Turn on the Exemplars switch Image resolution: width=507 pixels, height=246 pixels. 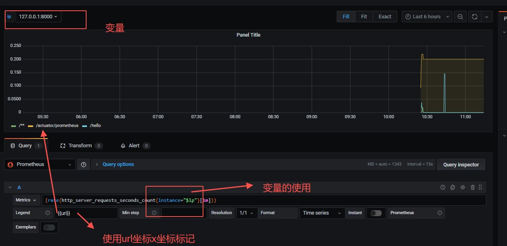[x=49, y=227]
